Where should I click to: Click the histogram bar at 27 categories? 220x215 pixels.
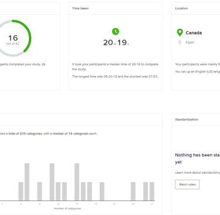tap(152, 192)
